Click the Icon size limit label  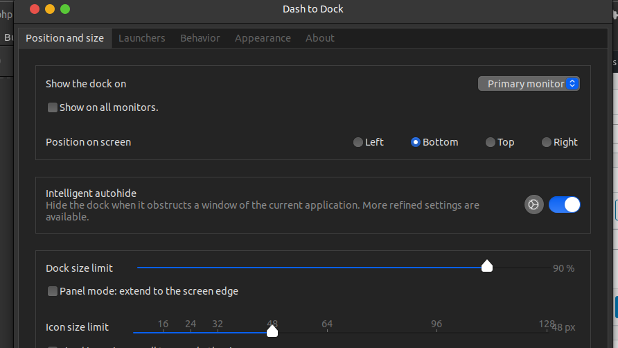pyautogui.click(x=78, y=327)
